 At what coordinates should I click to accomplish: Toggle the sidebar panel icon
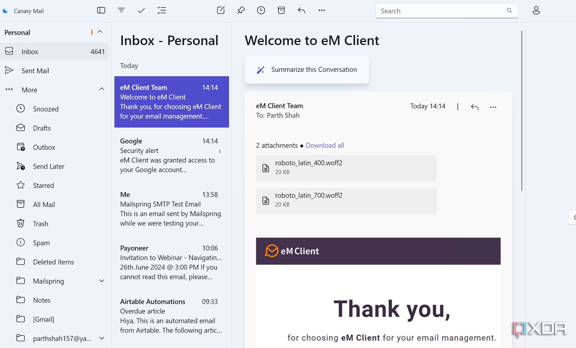pos(101,10)
